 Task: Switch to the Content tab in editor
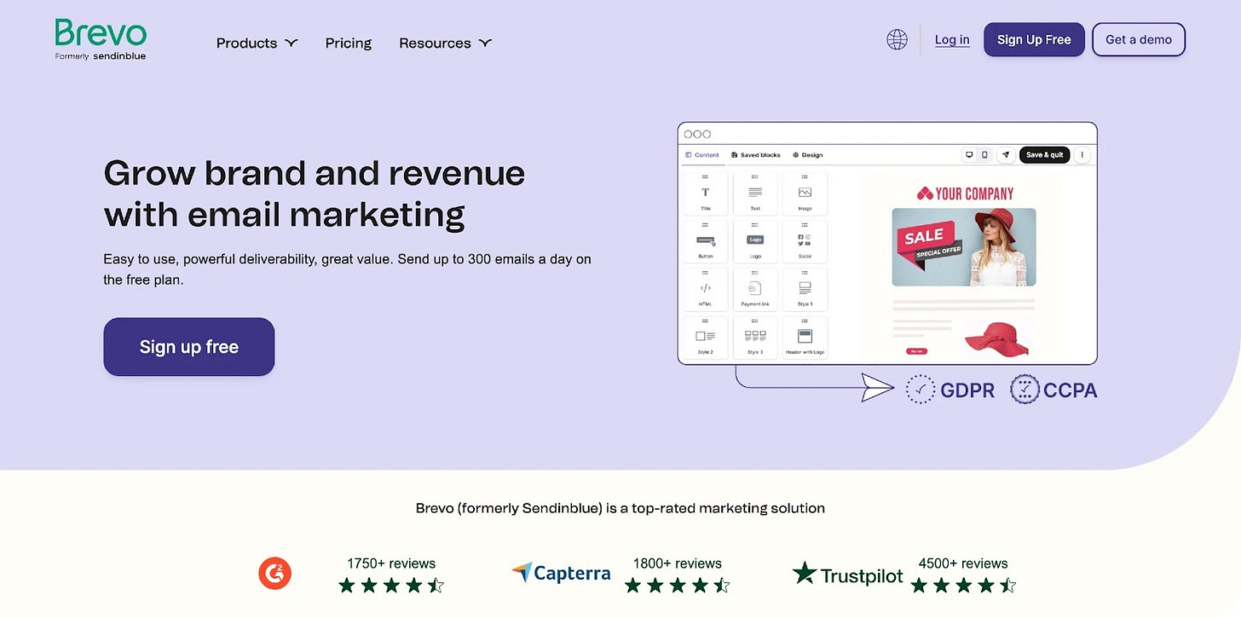(702, 155)
